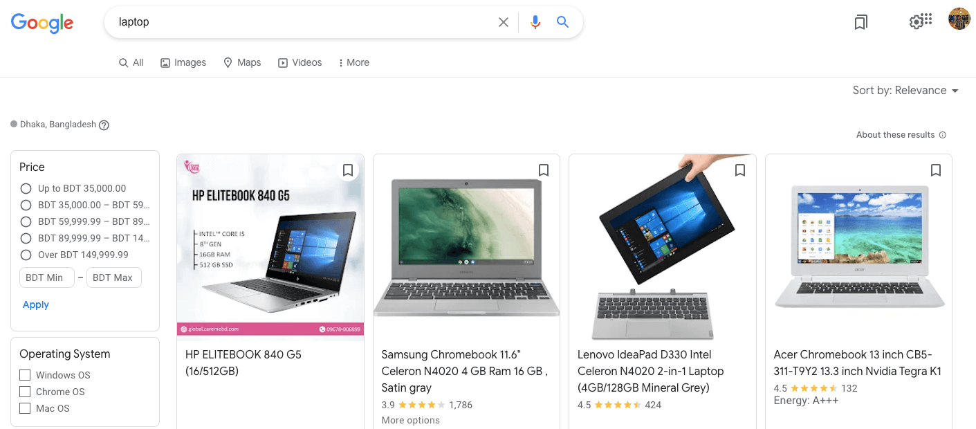The height and width of the screenshot is (429, 976).
Task: Bookmark the HP EliteBook 840 G5 listing
Action: [x=348, y=170]
